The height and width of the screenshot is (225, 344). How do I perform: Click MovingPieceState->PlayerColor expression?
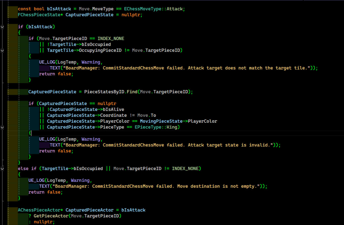178,121
